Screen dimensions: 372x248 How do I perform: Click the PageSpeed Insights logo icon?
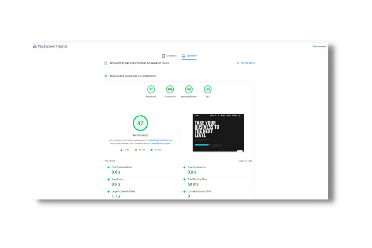pos(35,47)
